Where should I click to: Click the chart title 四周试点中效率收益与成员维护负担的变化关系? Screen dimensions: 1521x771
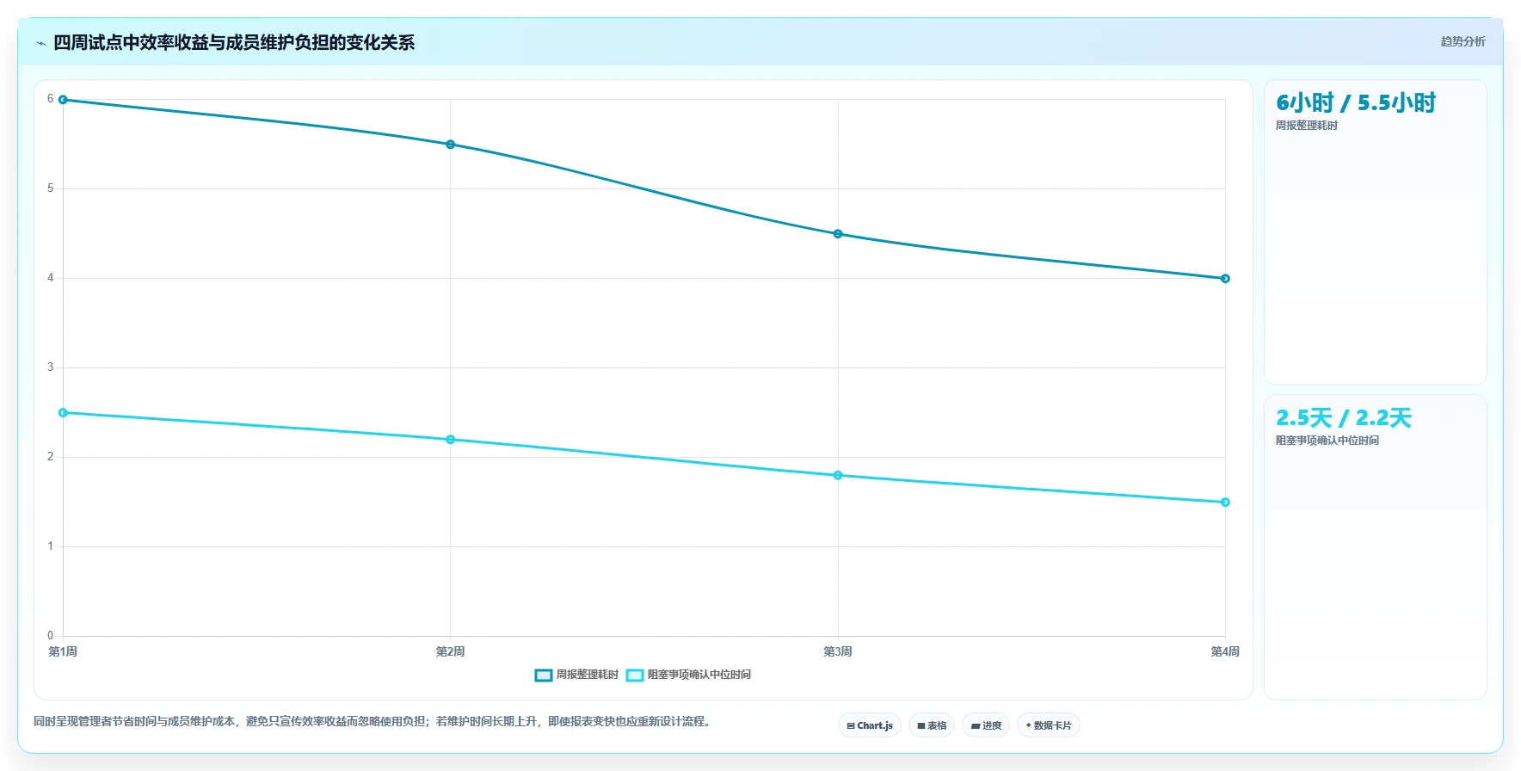coord(234,43)
